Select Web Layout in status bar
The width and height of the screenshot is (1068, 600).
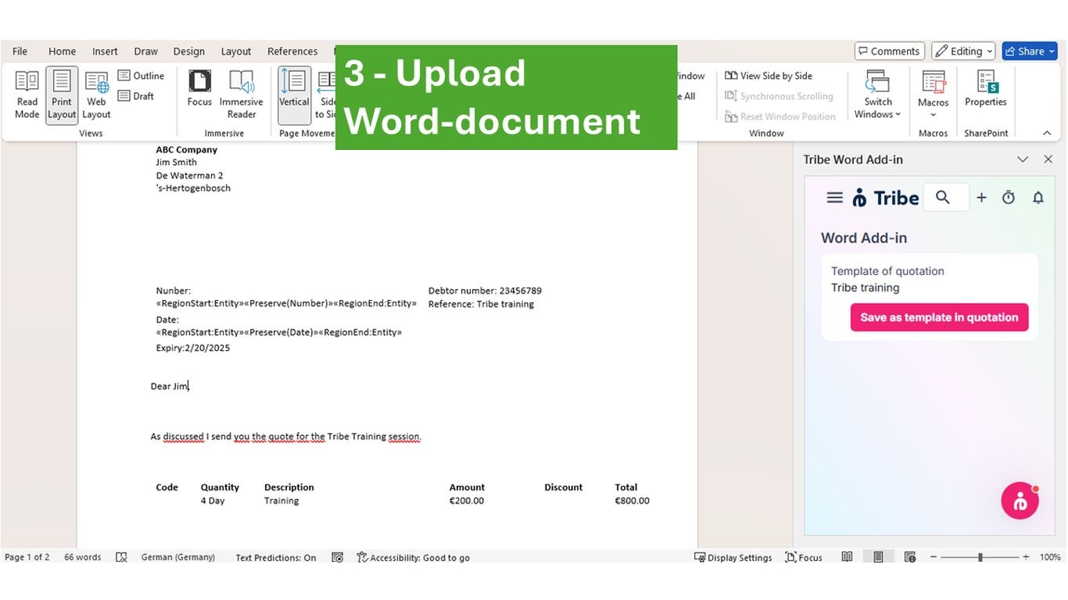point(910,557)
